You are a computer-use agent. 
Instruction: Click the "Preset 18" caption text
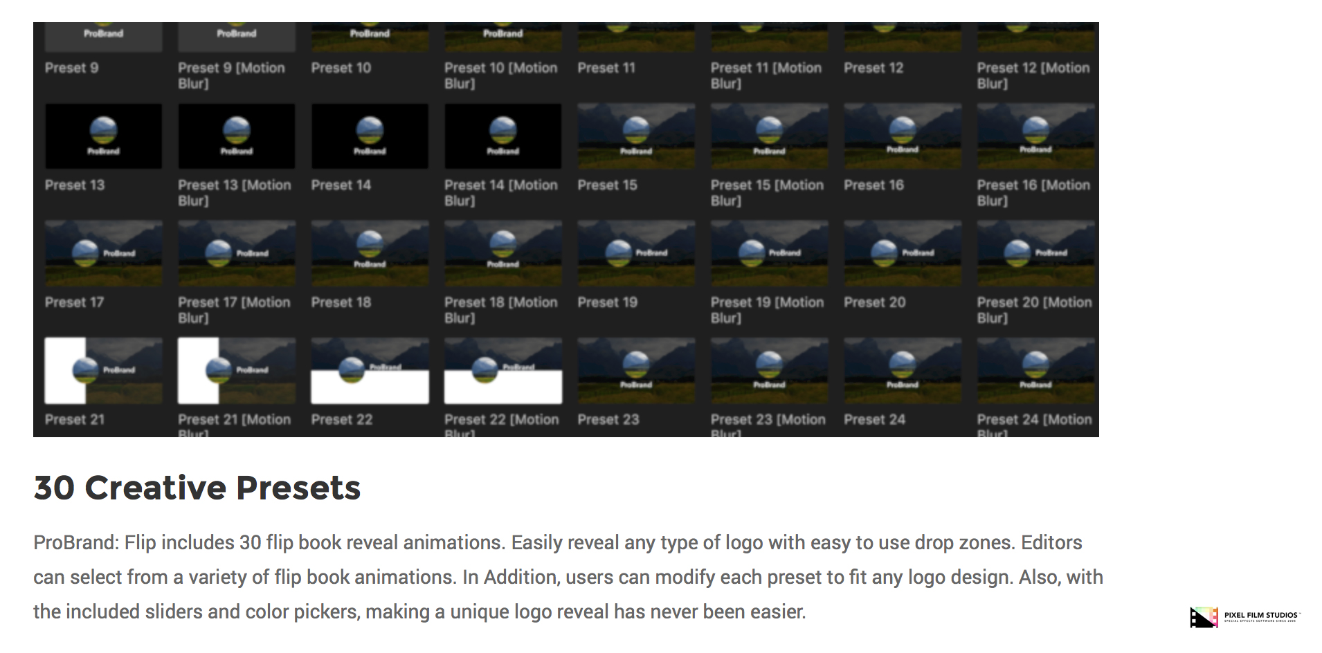click(341, 302)
